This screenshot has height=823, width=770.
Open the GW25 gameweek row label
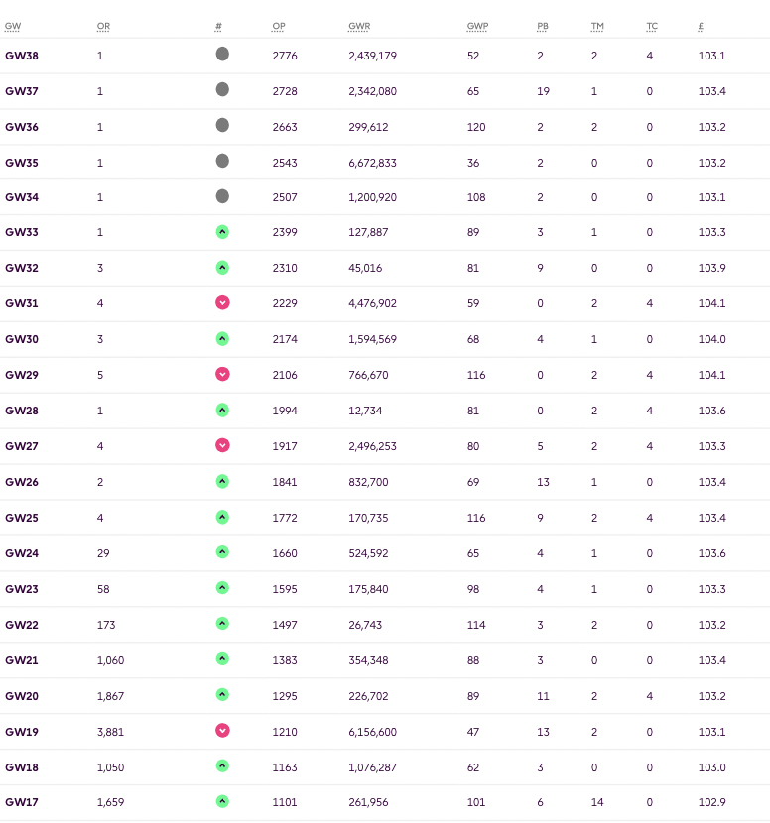pyautogui.click(x=22, y=518)
